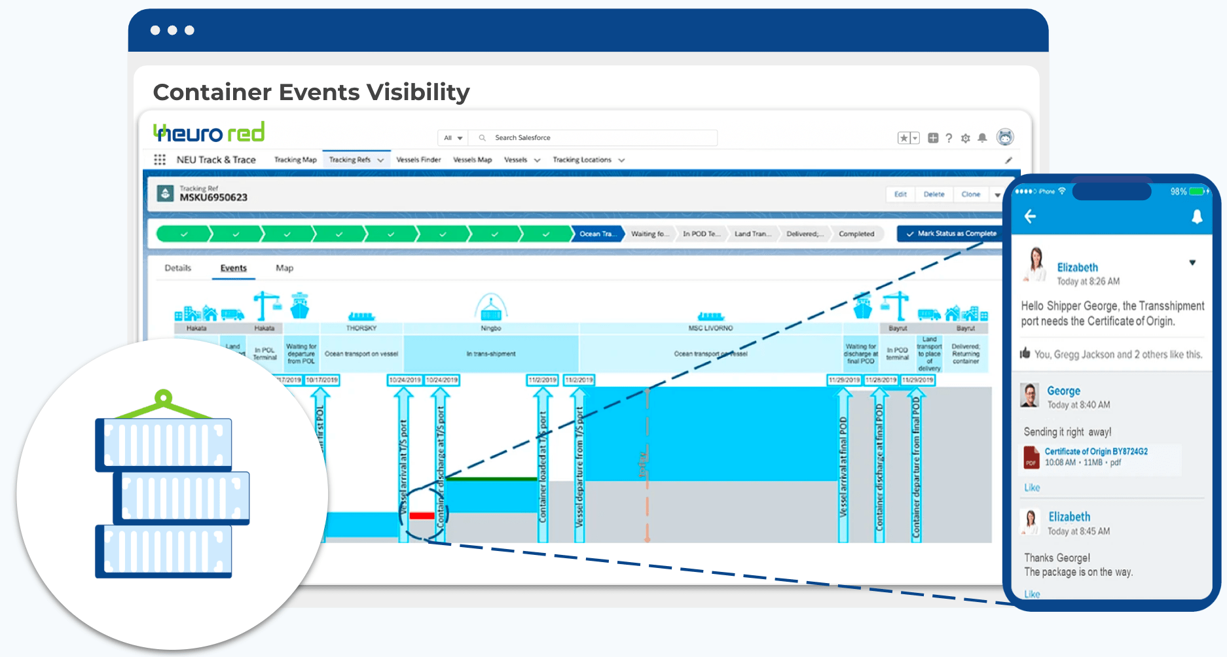
Task: Open the user avatar profile menu
Action: 1005,137
